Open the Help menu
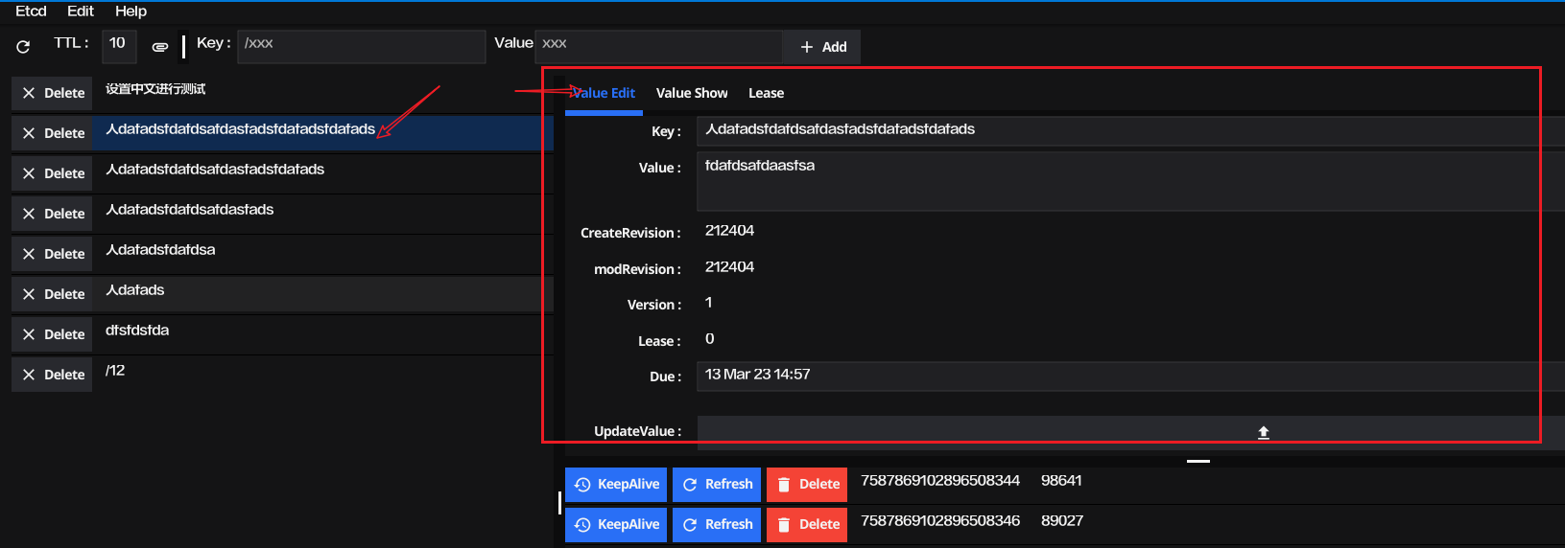Viewport: 1565px width, 548px height. click(130, 11)
